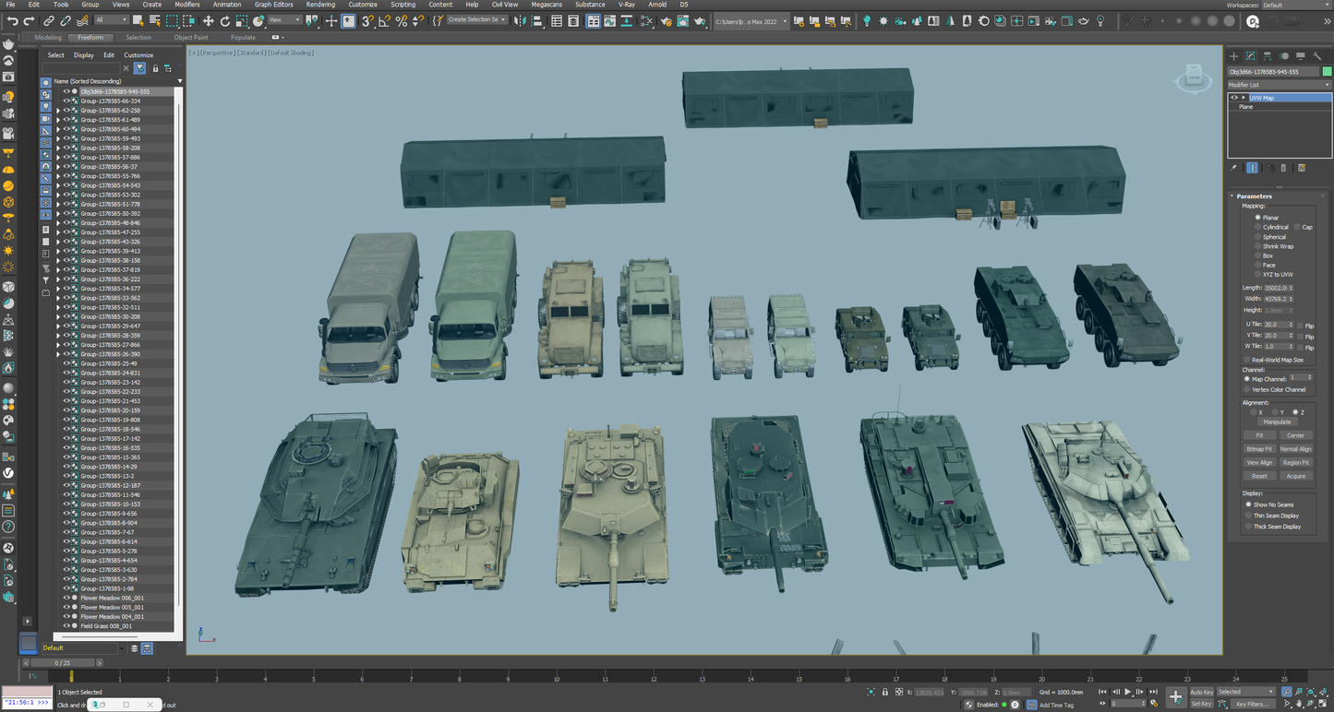Toggle the Angle Snap icon
1334x712 pixels.
coord(384,20)
